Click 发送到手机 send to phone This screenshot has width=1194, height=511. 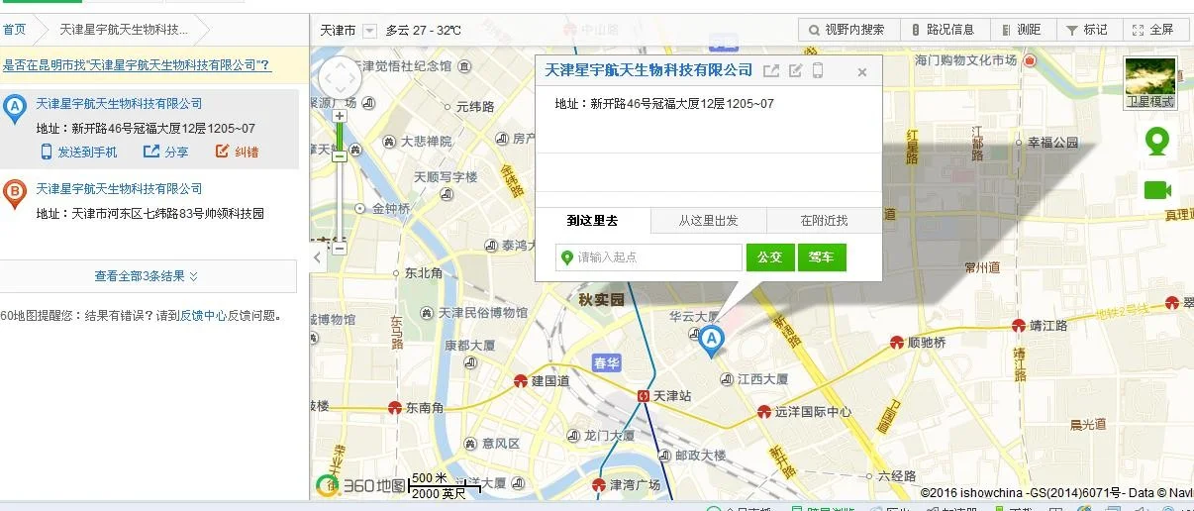point(78,152)
